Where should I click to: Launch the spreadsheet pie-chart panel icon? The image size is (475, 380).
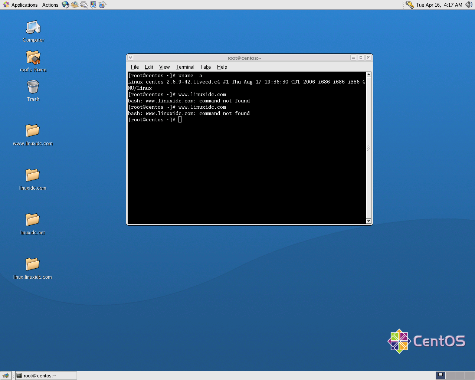click(102, 5)
